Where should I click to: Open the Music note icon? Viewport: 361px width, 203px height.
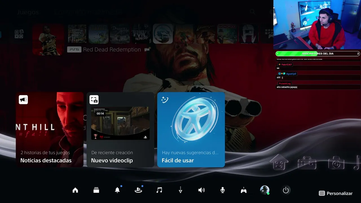pyautogui.click(x=159, y=190)
